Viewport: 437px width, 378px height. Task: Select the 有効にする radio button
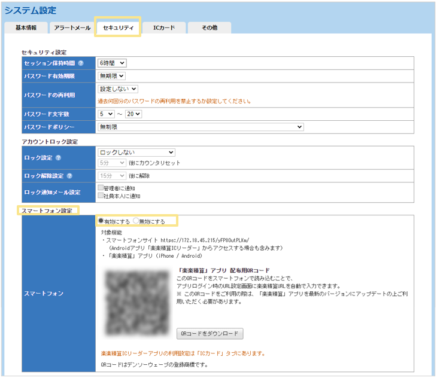tap(101, 221)
